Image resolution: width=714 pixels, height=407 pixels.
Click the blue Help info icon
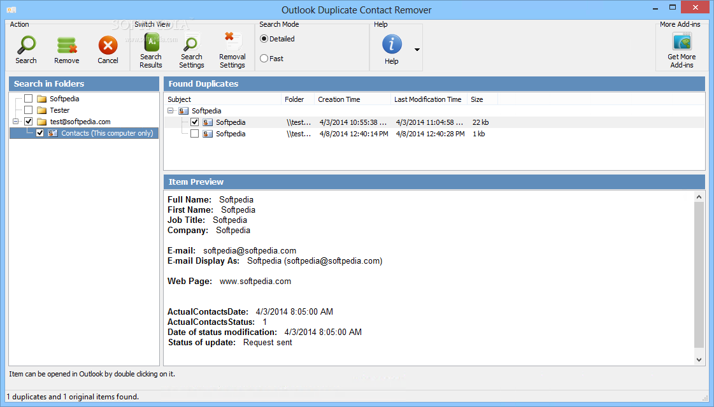392,44
